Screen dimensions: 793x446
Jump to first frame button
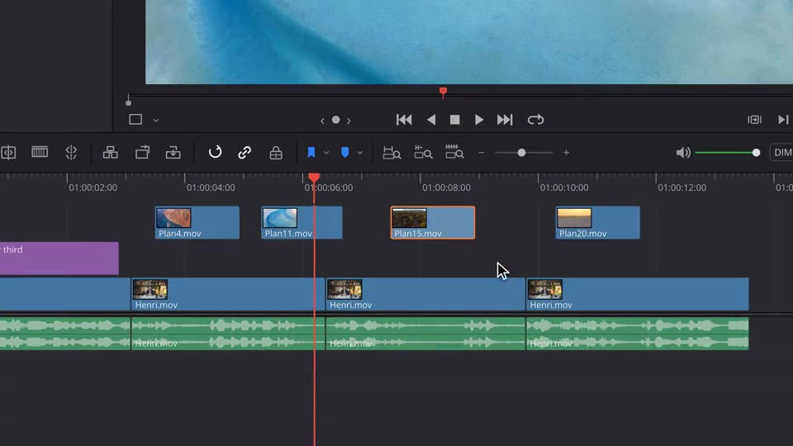(x=404, y=120)
